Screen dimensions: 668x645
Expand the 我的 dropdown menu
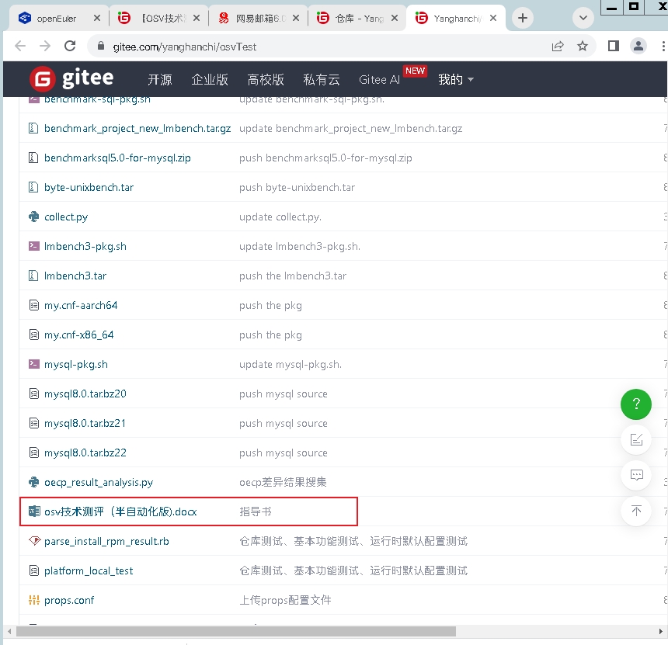click(x=456, y=79)
